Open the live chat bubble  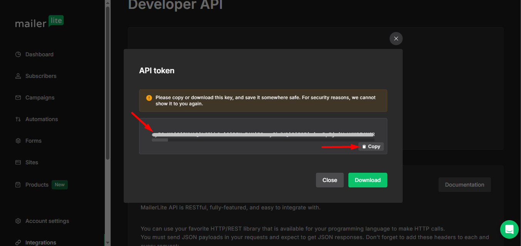tap(509, 229)
